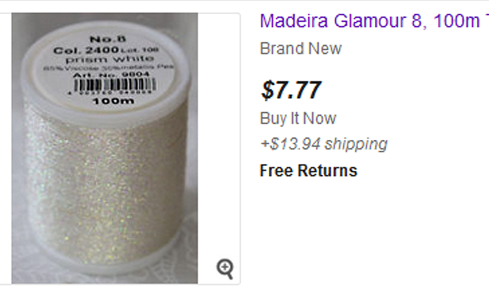Click the word Madeira in the title
Viewport: 489px width, 293px height.
pos(294,21)
